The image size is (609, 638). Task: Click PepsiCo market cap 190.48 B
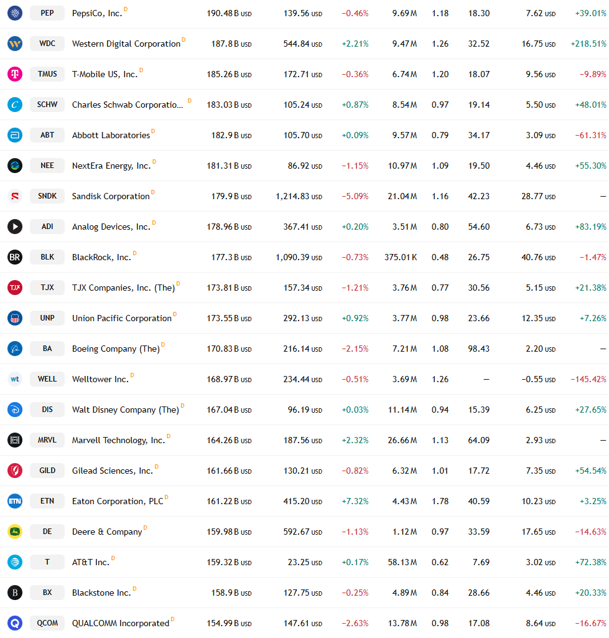[x=229, y=14]
